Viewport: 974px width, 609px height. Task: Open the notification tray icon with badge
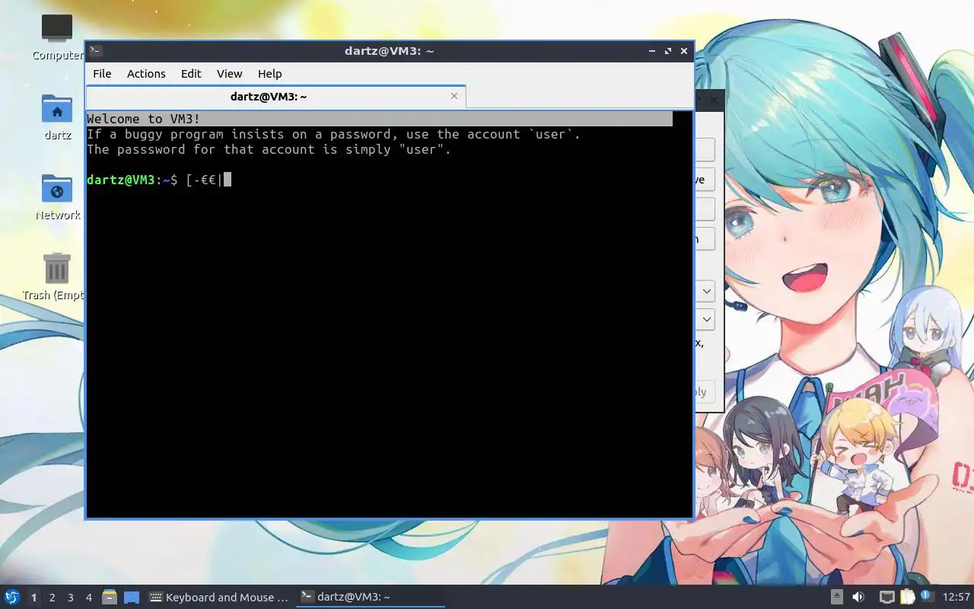click(926, 596)
